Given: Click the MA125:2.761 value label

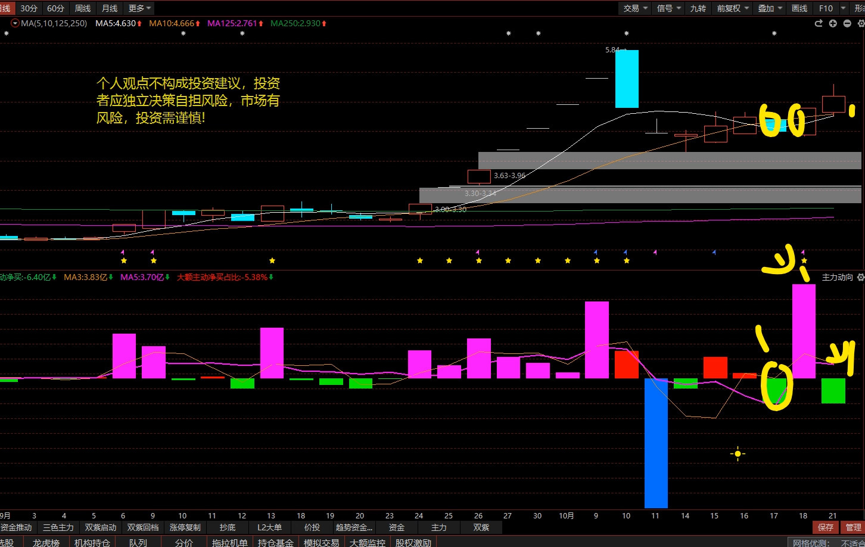Looking at the screenshot, I should [x=232, y=23].
